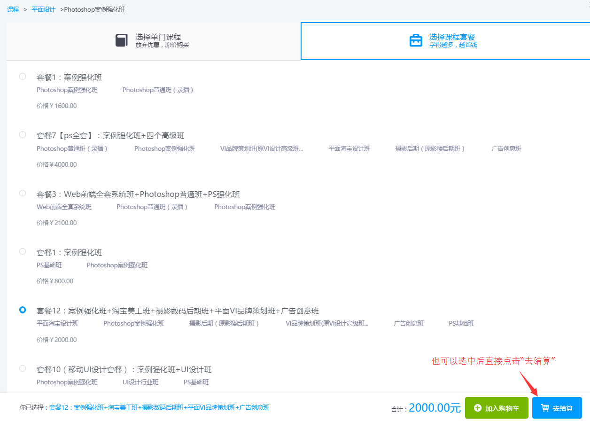The width and height of the screenshot is (590, 421).
Task: Click the briefcase icon for course packages
Action: (416, 40)
